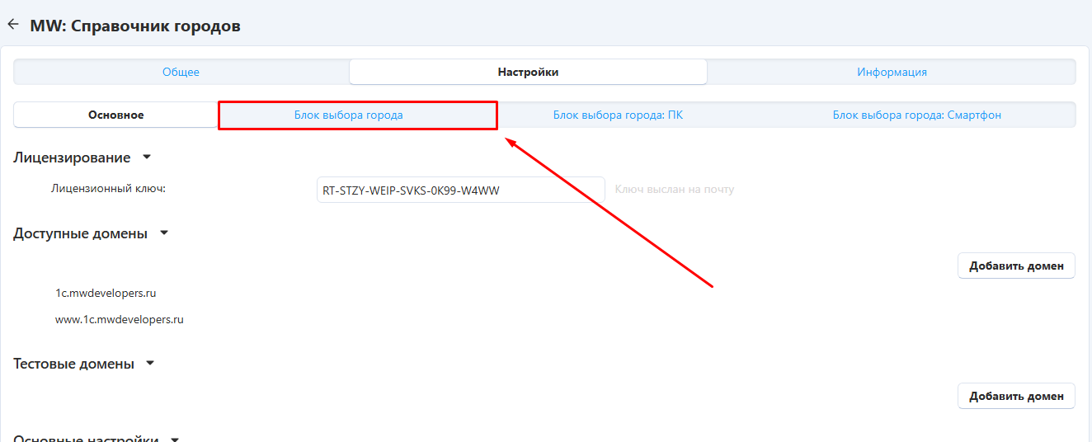Screen dimensions: 1092x442
Task: Click the license key input field
Action: [460, 190]
